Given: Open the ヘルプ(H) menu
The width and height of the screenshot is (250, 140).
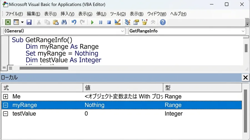Looking at the screenshot, I should point(178,14).
